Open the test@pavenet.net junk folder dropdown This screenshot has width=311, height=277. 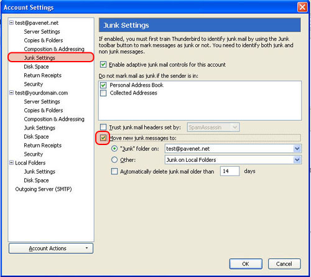(233, 149)
